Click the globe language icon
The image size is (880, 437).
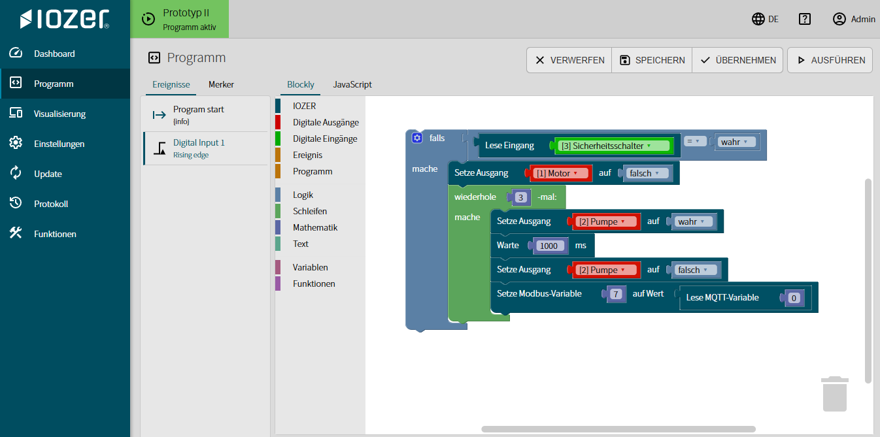(x=758, y=19)
